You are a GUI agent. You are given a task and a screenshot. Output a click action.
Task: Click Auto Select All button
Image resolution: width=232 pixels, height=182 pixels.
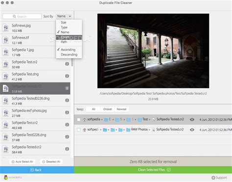[23, 161]
